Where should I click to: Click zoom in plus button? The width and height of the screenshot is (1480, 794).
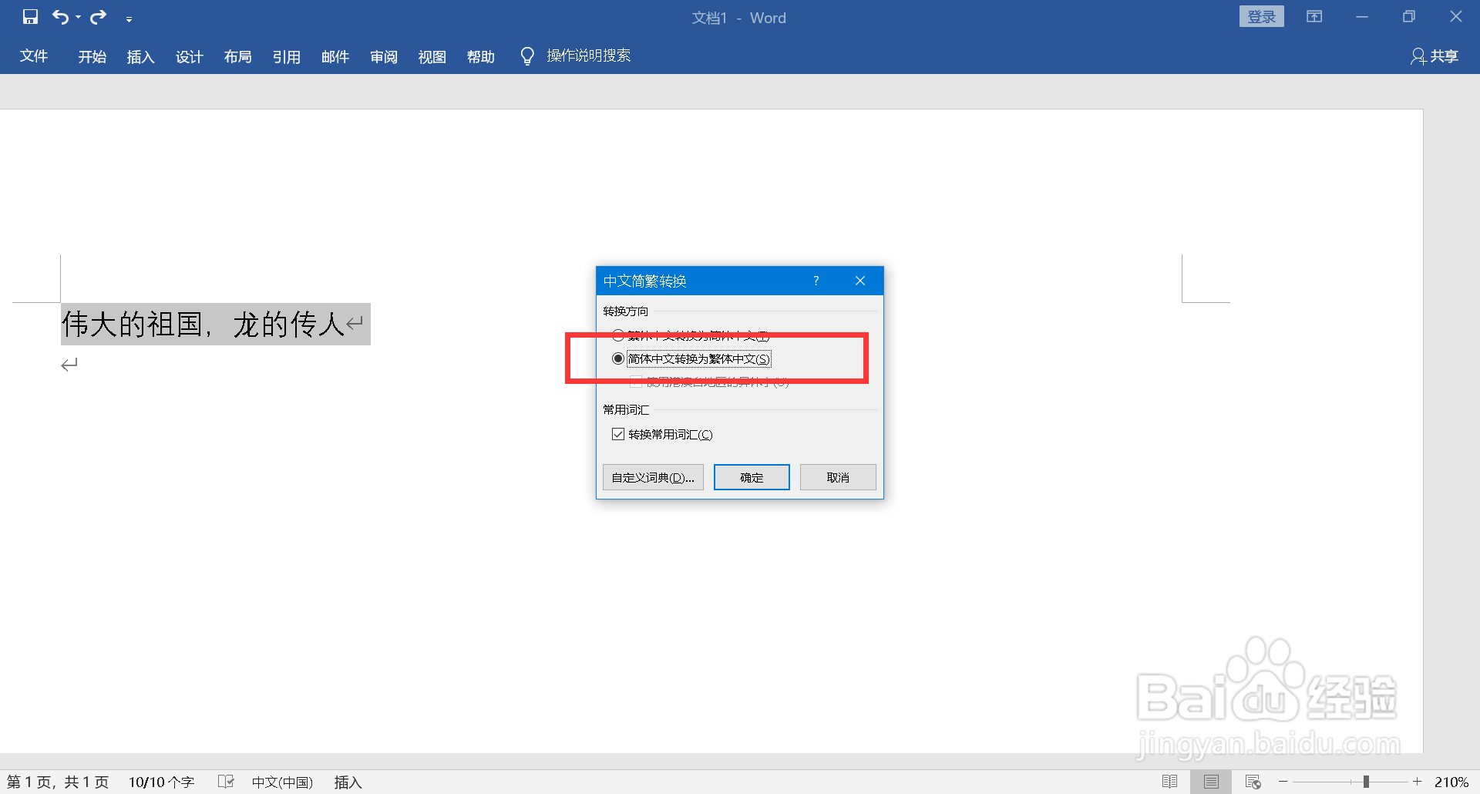(1417, 782)
